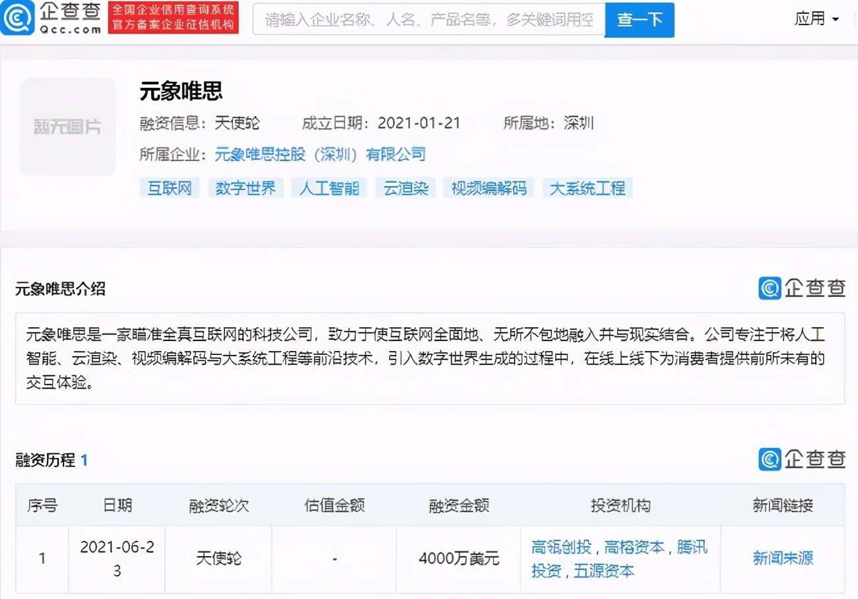Viewport: 858px width, 599px height.
Task: Click the company logo placeholder image
Action: 67,127
